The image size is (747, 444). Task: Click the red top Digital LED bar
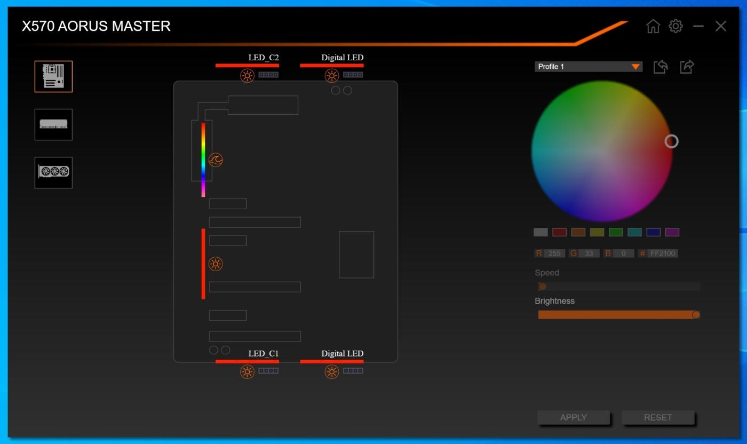[332, 66]
